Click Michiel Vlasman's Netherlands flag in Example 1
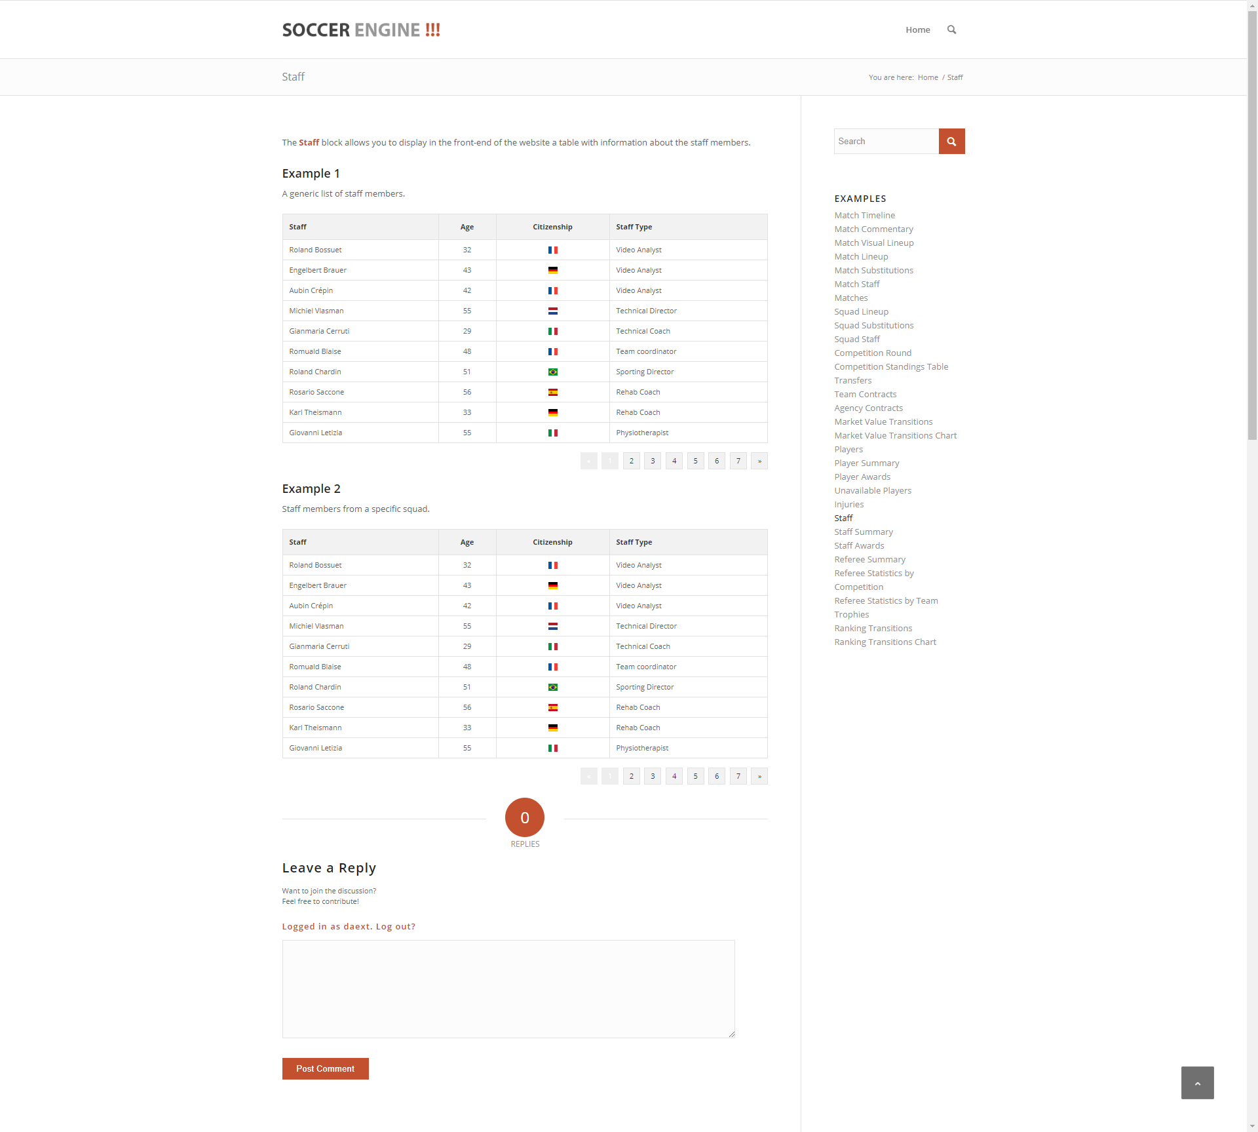This screenshot has width=1258, height=1132. 552,311
